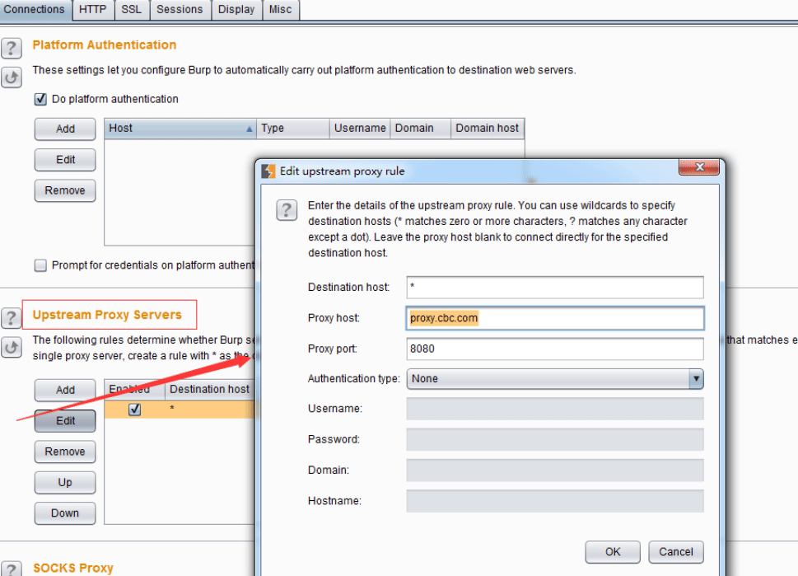Toggle Do platform authentication checkbox
Image resolution: width=798 pixels, height=576 pixels.
tap(40, 99)
